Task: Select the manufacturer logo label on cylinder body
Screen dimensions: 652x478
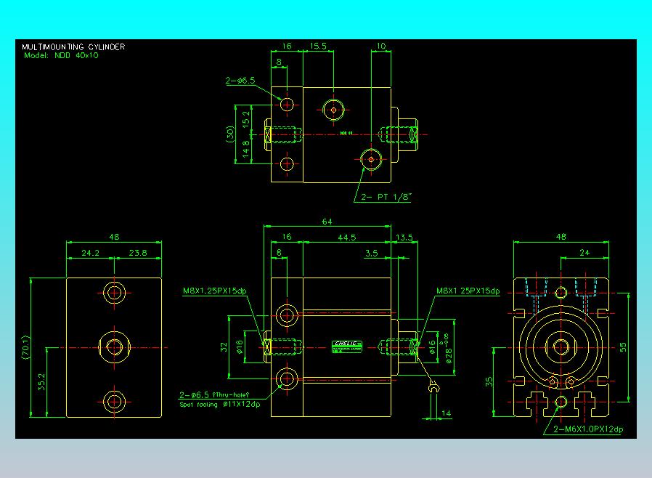Action: 347,347
